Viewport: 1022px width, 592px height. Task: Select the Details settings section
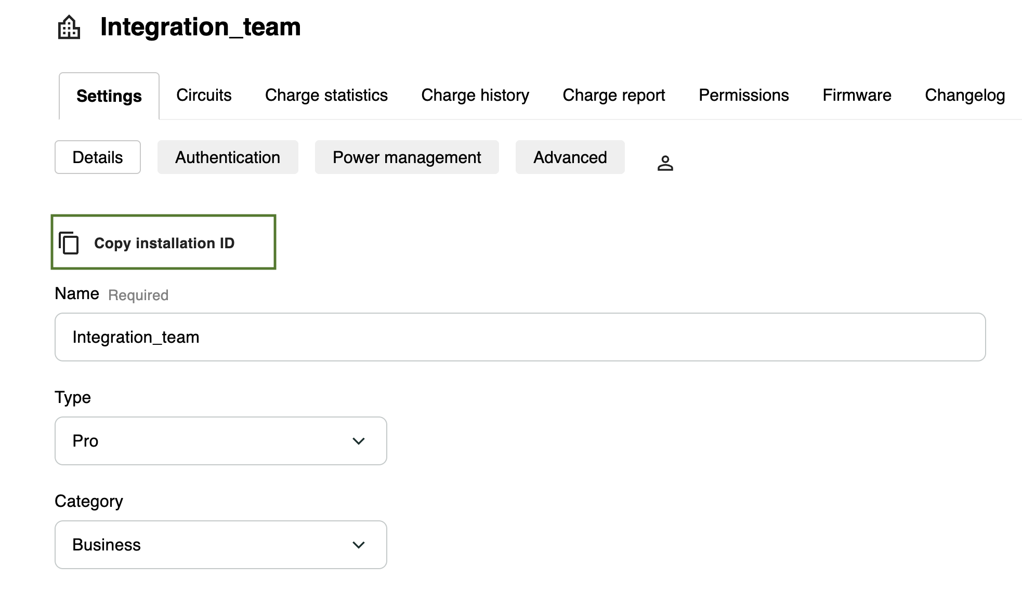click(x=98, y=157)
